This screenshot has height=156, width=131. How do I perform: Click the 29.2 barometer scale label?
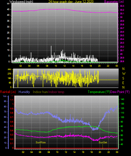[x=122, y=47]
